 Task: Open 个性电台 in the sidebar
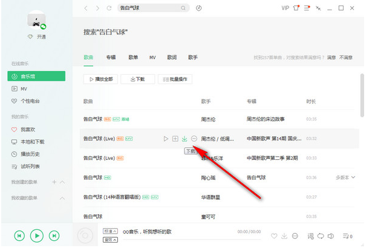click(x=25, y=101)
